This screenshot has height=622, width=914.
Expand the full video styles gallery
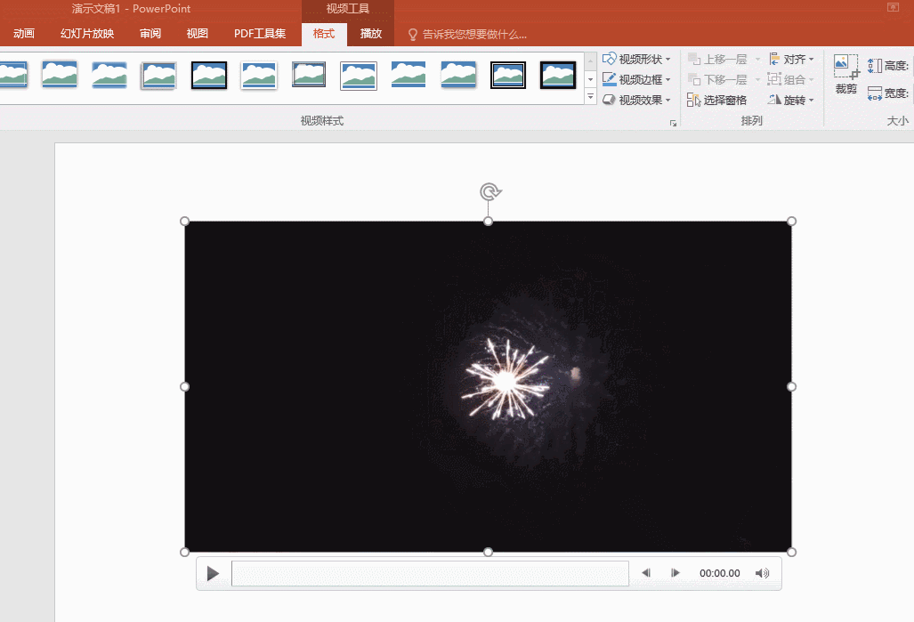[x=590, y=96]
